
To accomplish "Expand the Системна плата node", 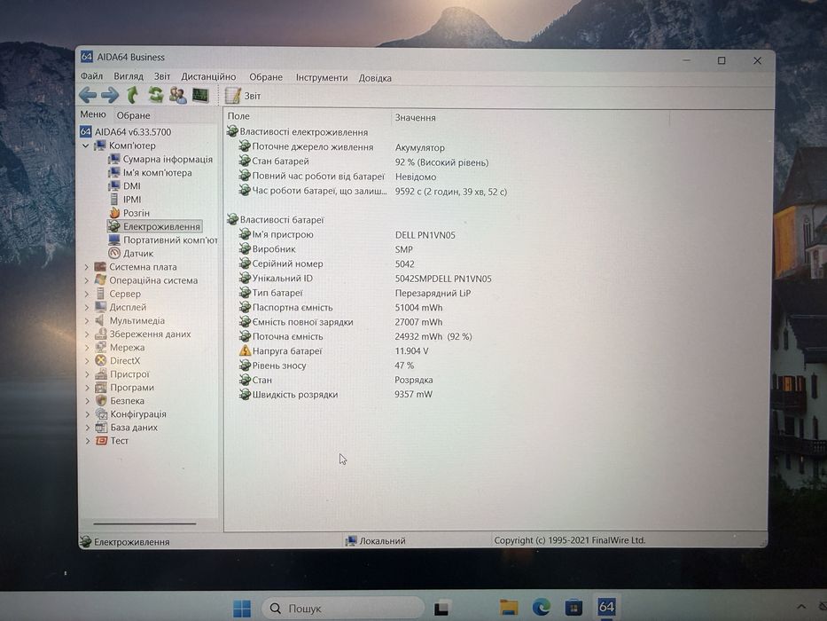I will (87, 267).
